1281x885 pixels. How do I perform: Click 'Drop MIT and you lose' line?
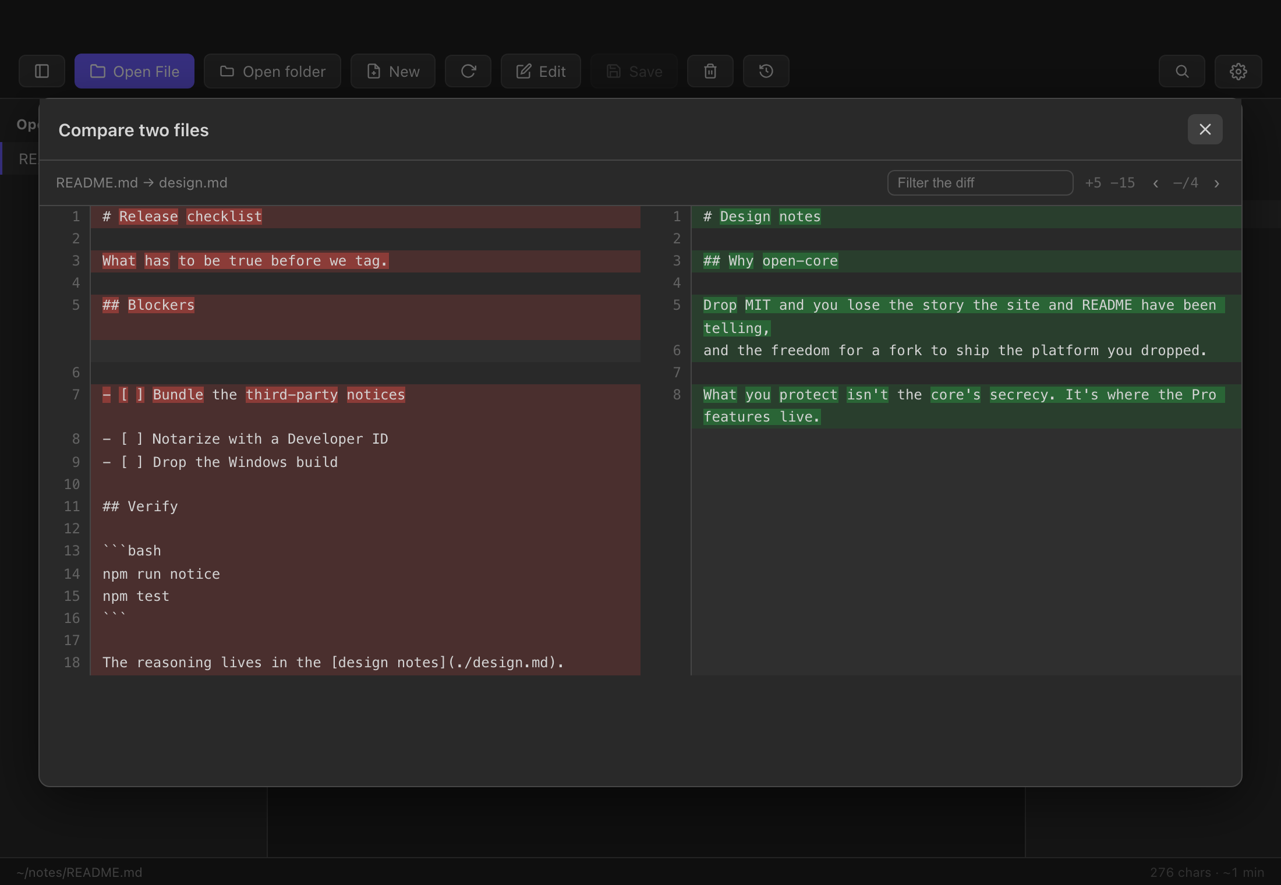click(x=967, y=317)
